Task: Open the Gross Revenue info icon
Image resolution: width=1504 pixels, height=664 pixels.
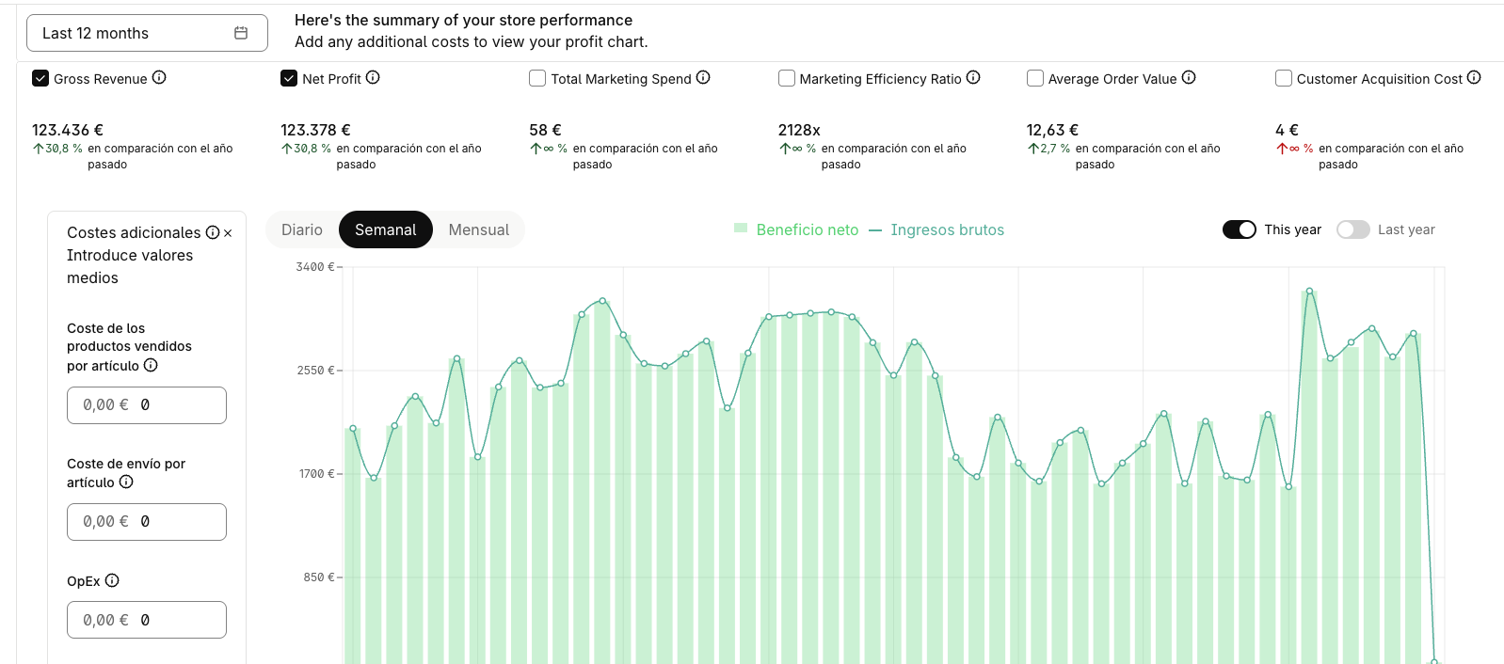Action: tap(159, 78)
